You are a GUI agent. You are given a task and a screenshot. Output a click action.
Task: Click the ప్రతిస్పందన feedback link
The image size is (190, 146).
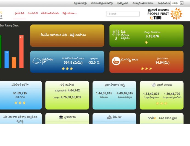tap(123, 3)
